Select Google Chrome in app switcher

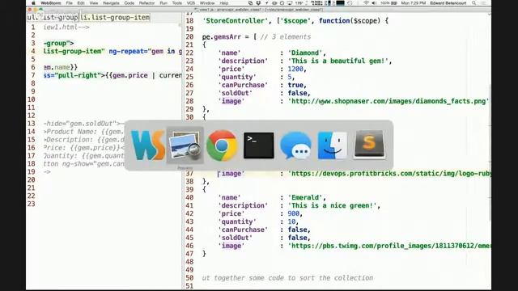coord(222,145)
